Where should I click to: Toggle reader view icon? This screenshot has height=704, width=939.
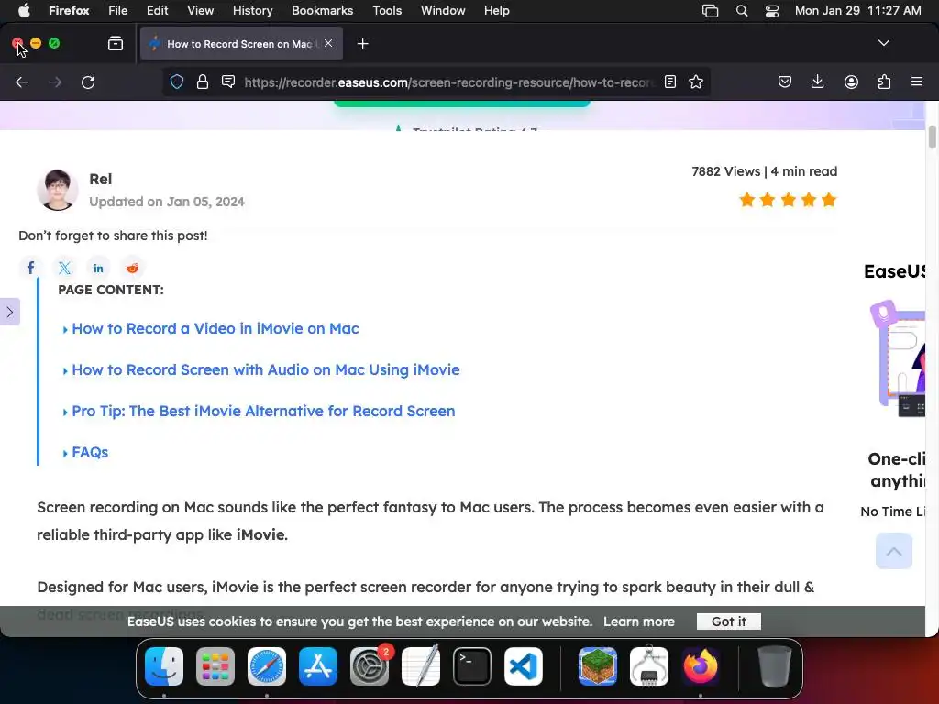pos(670,82)
